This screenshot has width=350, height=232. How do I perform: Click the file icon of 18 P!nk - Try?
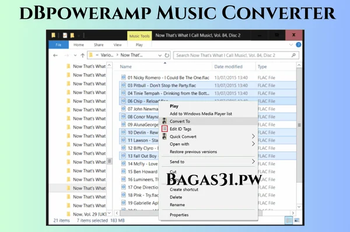[124, 195]
